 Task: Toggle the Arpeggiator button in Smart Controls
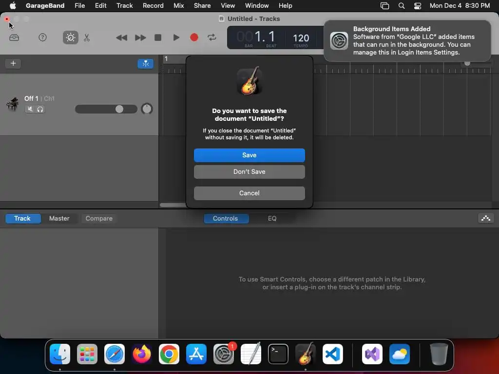pyautogui.click(x=486, y=218)
